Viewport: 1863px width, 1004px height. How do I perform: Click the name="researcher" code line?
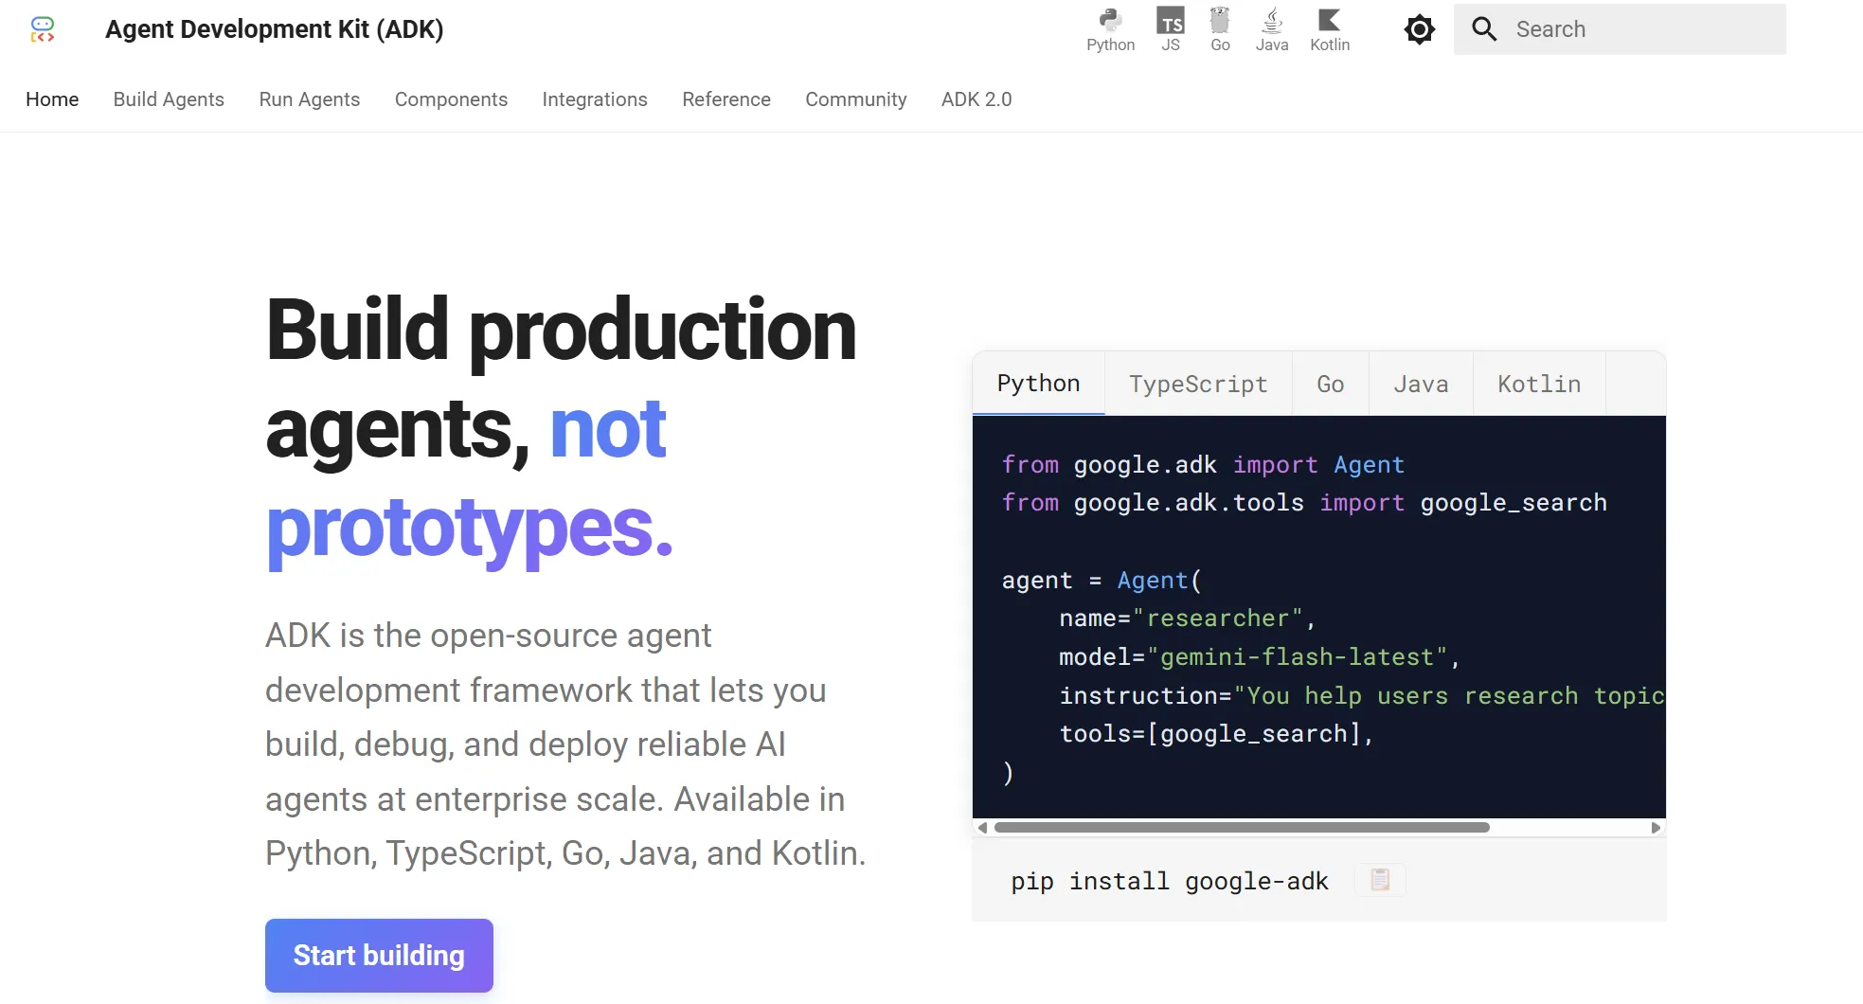coord(1187,618)
